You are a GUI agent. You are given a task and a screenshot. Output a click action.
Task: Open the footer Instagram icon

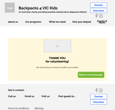pos(101,90)
